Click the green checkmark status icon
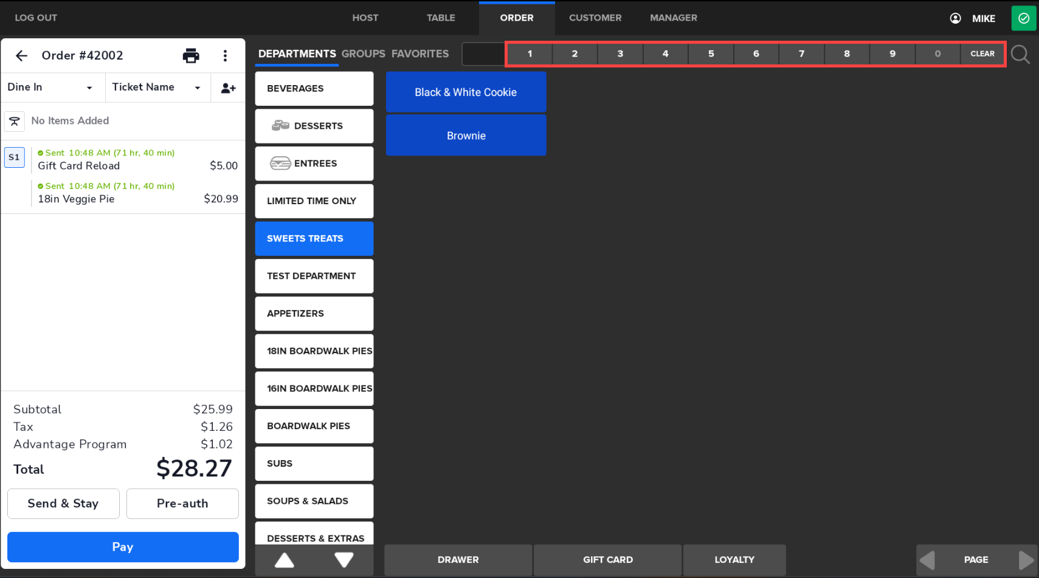 coord(1024,18)
